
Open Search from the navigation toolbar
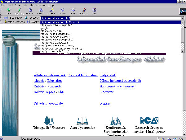(51, 11)
